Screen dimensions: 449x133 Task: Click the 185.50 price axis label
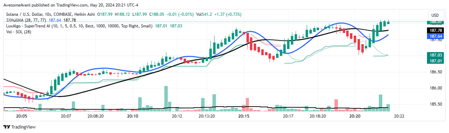click(x=436, y=104)
